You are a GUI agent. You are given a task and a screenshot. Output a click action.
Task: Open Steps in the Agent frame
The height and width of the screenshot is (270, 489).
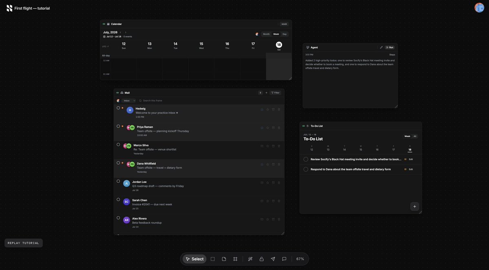point(392,55)
